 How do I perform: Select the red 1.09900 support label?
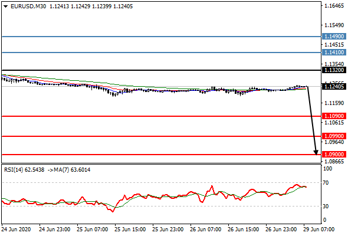[334, 136]
